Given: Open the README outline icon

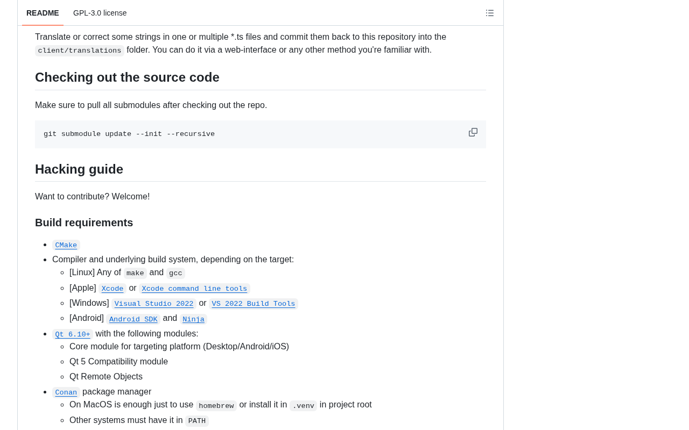Looking at the screenshot, I should (x=490, y=13).
